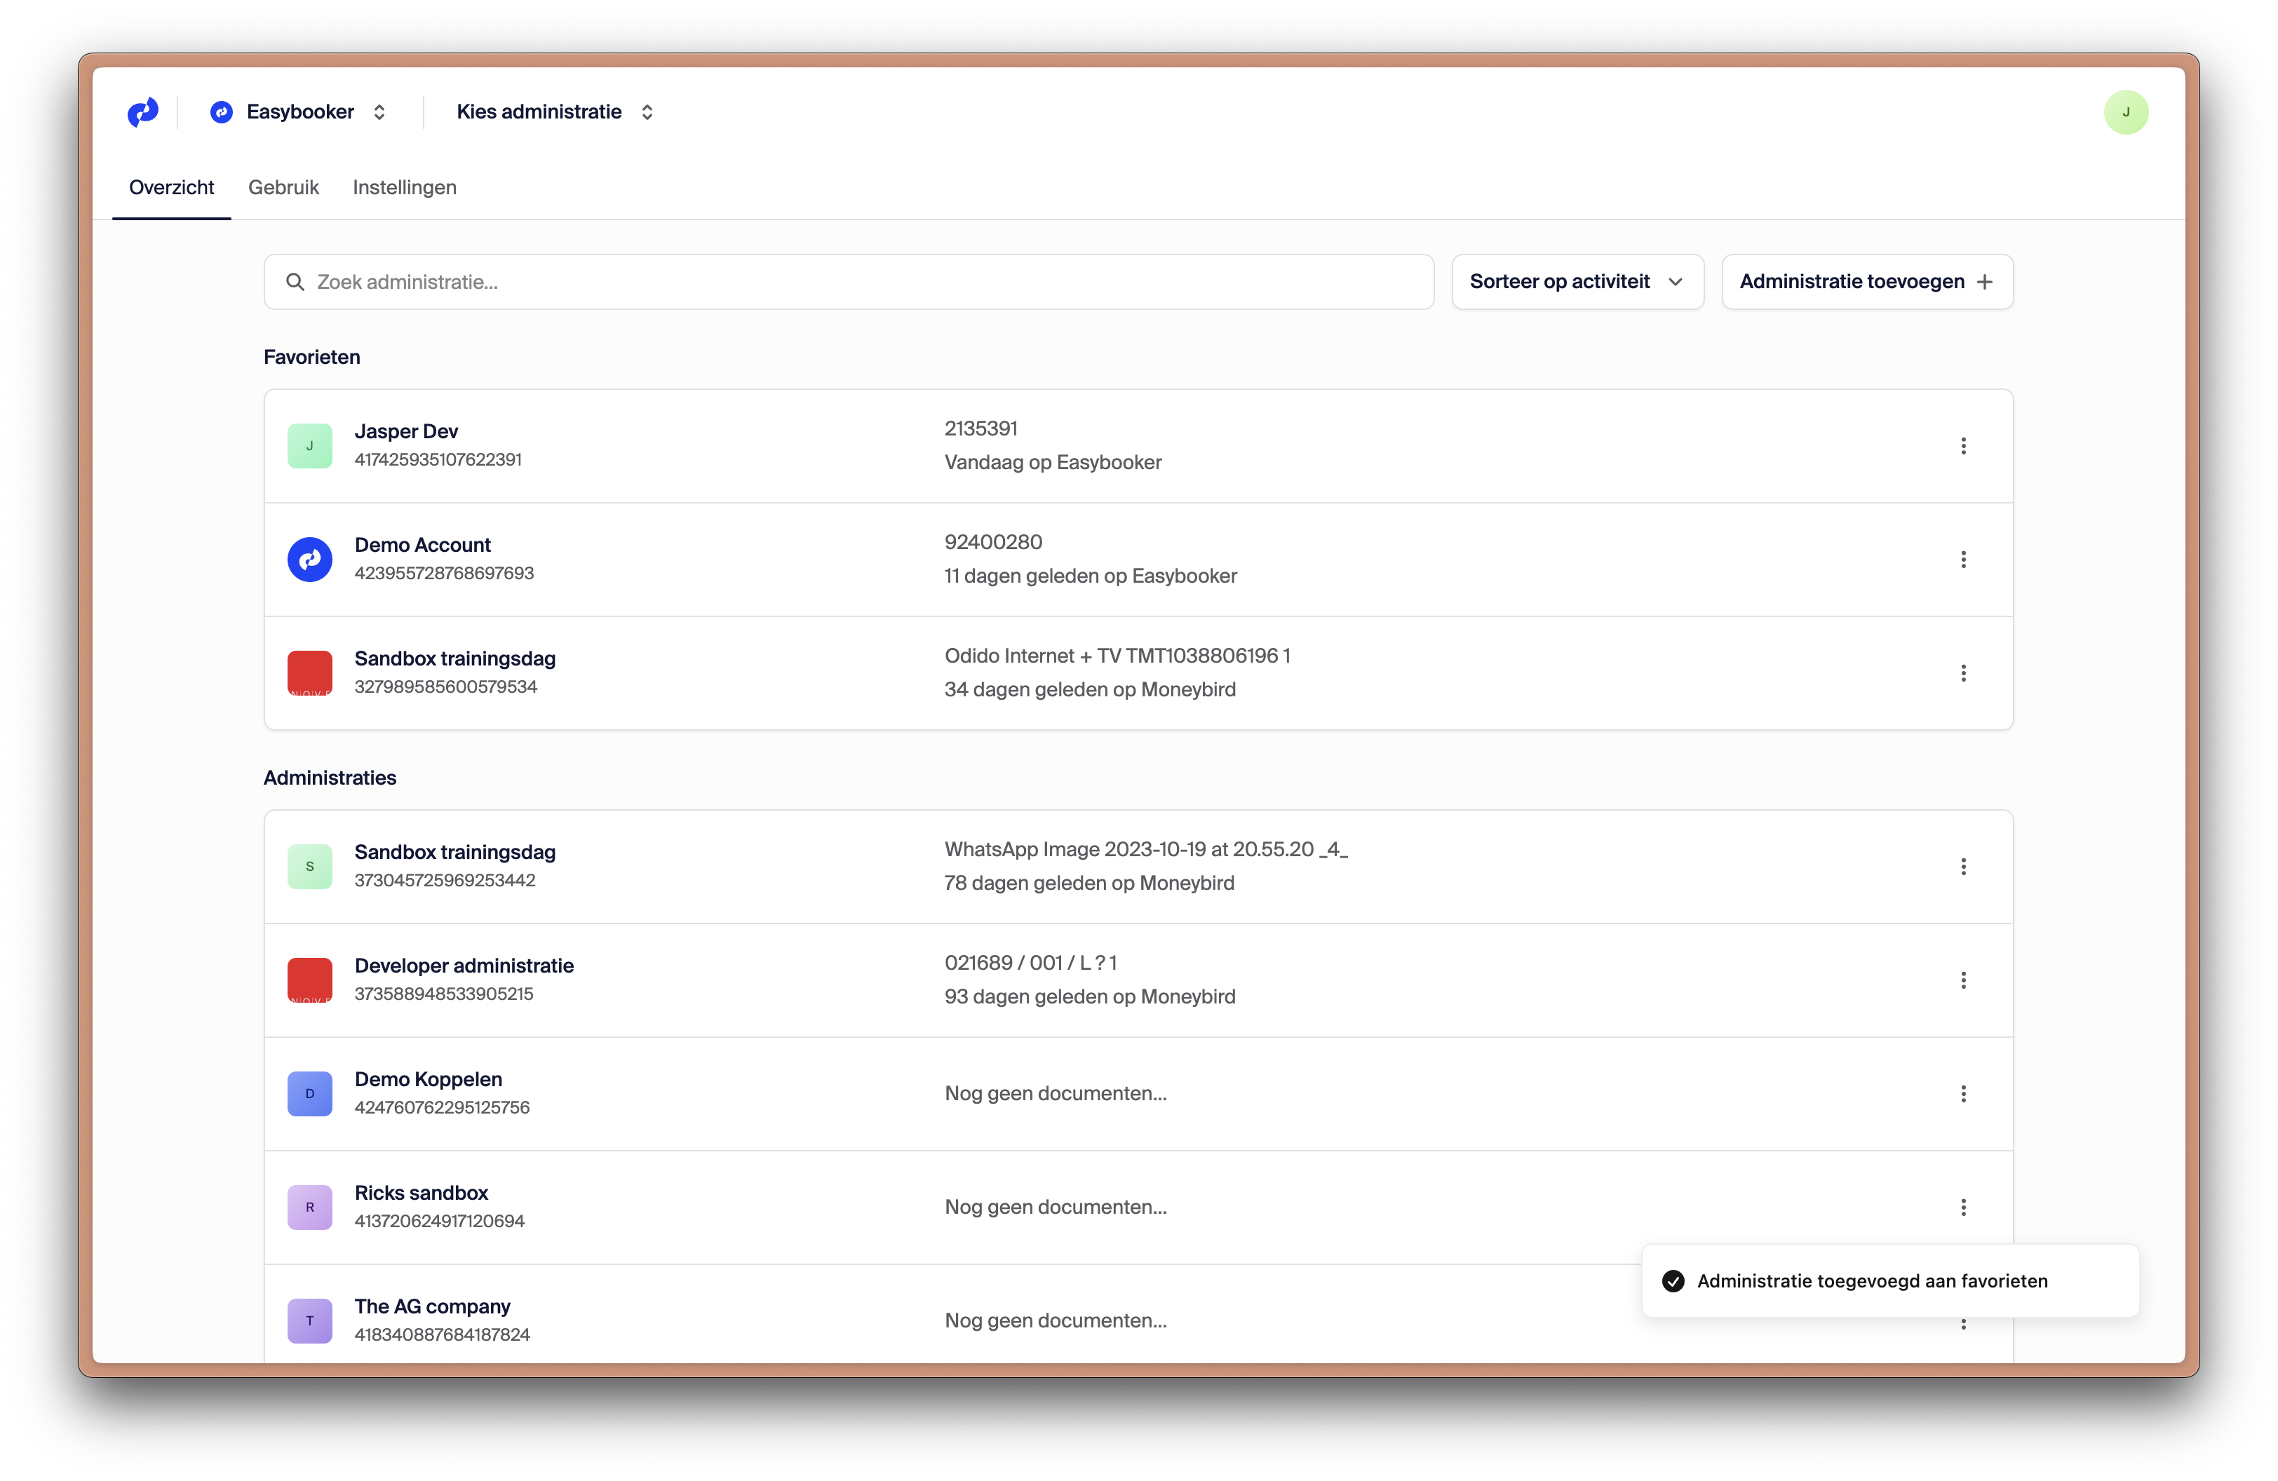
Task: Open The AG company administration
Action: pos(433,1307)
